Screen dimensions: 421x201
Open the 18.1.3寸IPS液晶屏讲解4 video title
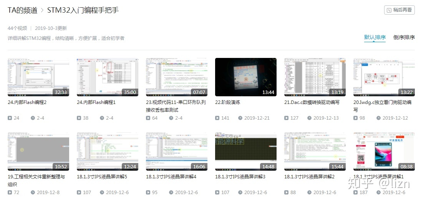pyautogui.click(x=171, y=177)
